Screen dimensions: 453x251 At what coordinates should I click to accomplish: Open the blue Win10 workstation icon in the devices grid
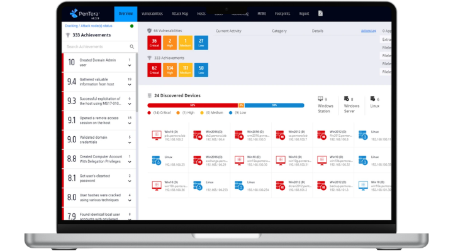[363, 186]
